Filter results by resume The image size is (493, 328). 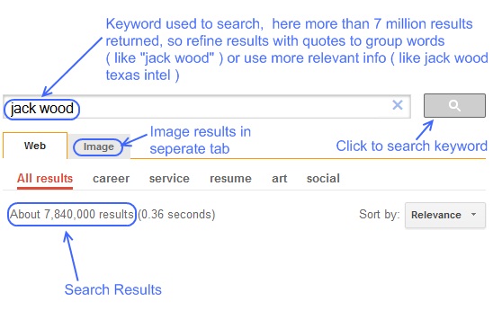[x=230, y=179]
